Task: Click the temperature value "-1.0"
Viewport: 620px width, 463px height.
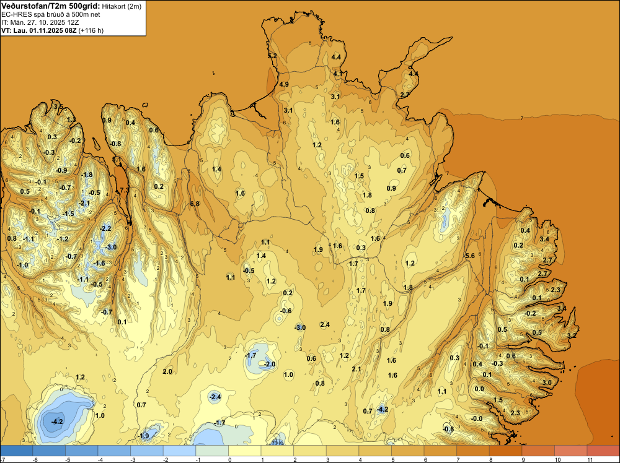Action: (x=22, y=265)
